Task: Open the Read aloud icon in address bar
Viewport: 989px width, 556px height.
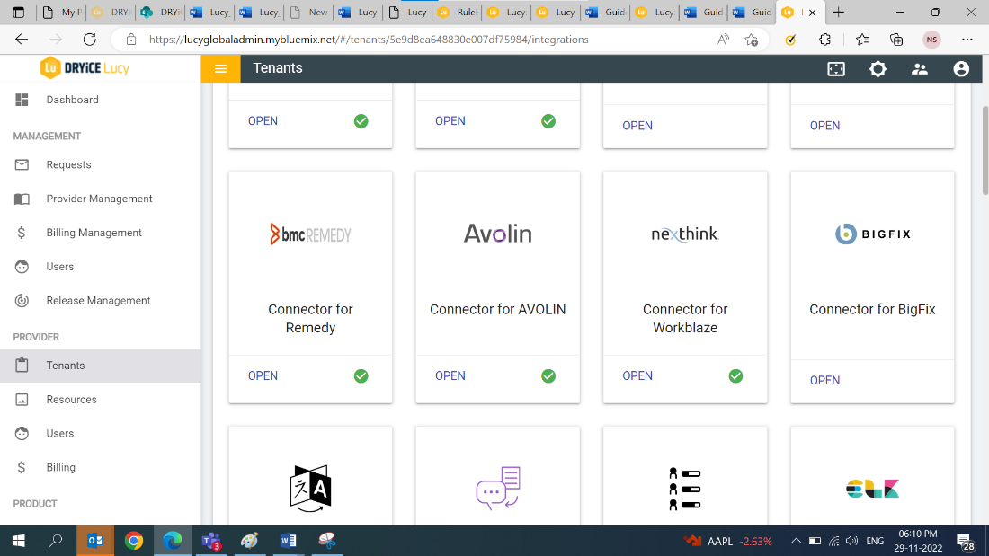Action: pyautogui.click(x=723, y=40)
